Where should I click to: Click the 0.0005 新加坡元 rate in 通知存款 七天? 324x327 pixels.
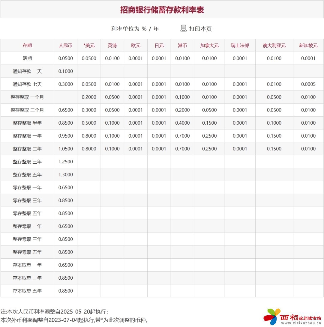308,84
